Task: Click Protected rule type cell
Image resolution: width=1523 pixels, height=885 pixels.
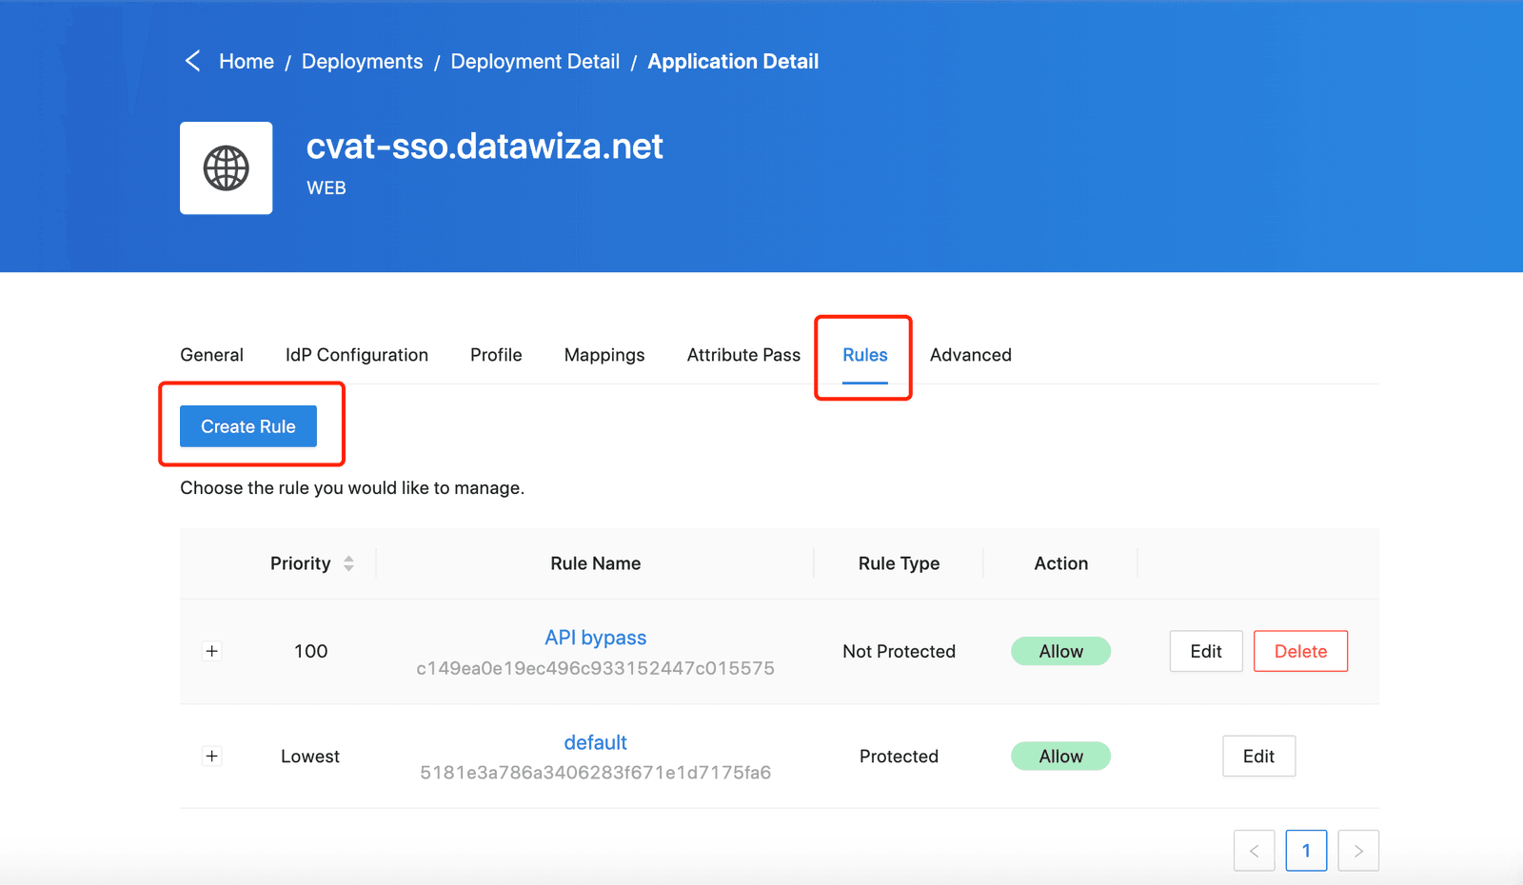Action: coord(899,756)
